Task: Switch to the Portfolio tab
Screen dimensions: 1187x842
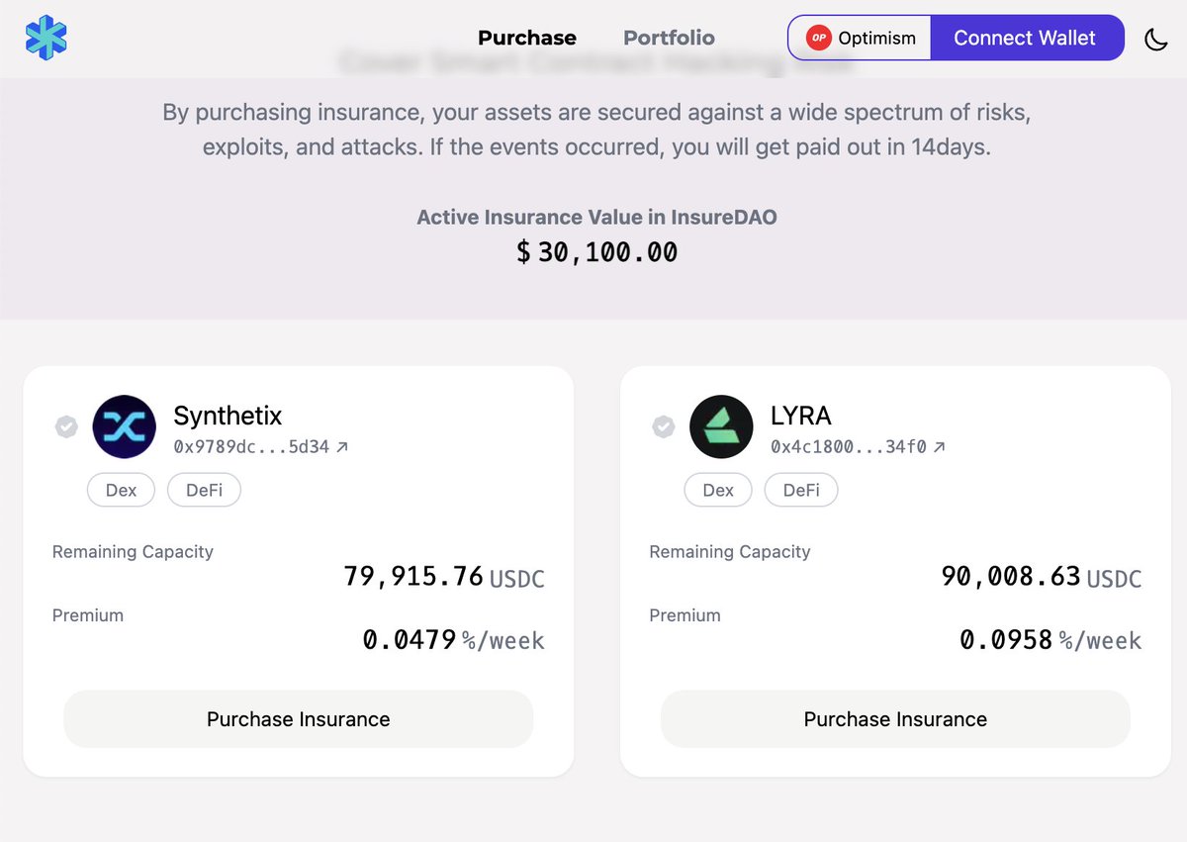Action: [669, 38]
